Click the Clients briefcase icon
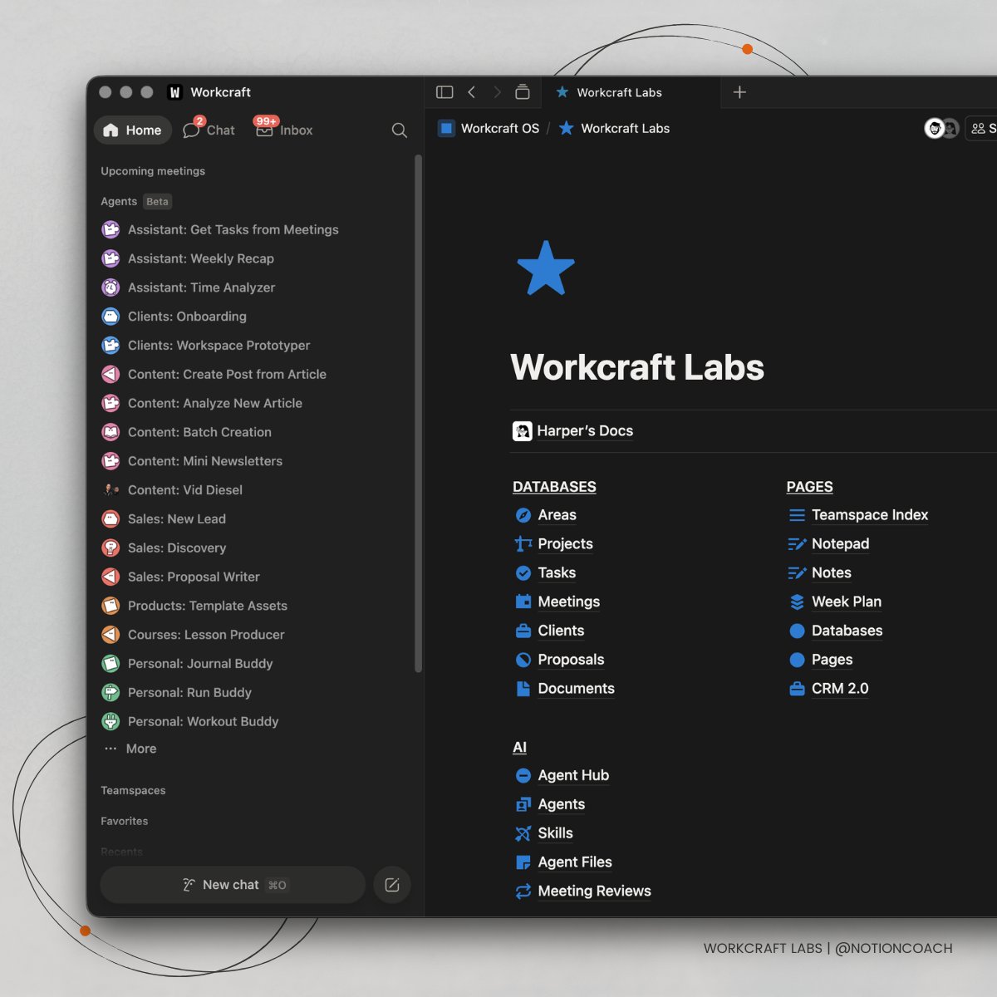This screenshot has height=997, width=997. coord(523,631)
